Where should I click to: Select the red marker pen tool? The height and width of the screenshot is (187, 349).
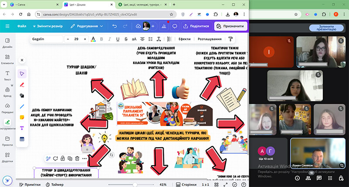coord(22,84)
